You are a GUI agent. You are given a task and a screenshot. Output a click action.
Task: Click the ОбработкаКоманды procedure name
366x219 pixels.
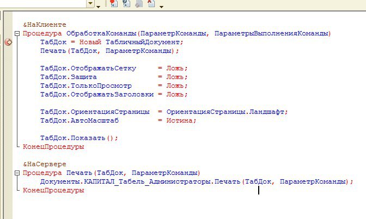click(x=101, y=33)
